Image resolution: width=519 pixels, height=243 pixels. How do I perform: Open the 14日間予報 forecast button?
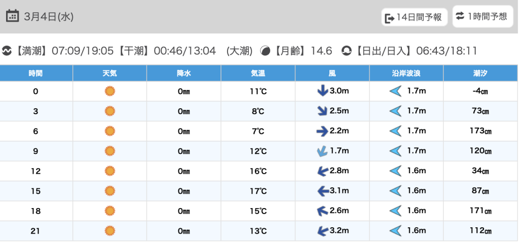pyautogui.click(x=415, y=18)
